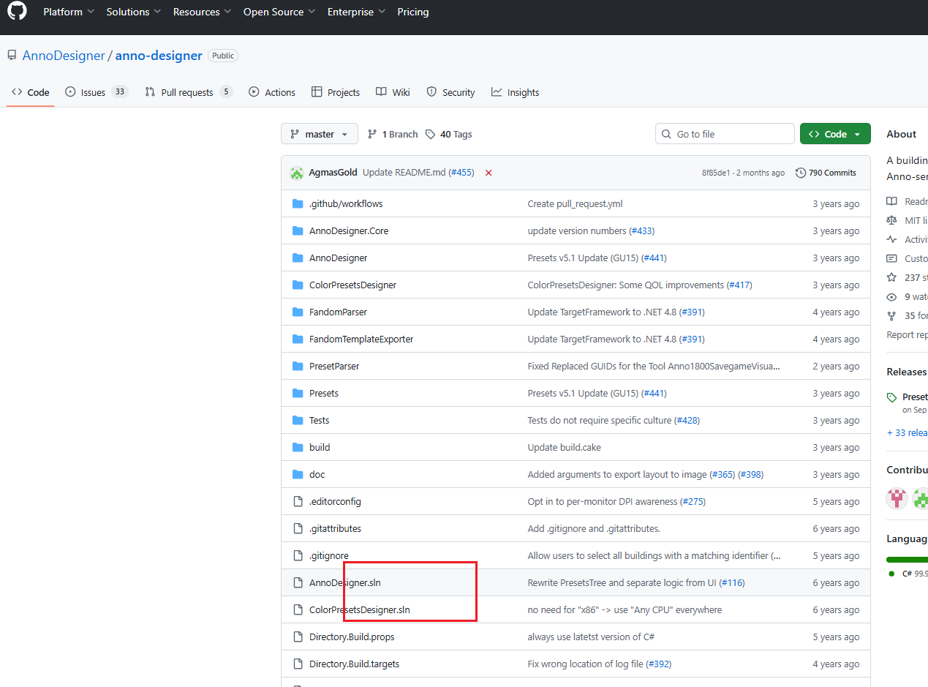Viewport: 928px width, 687px height.
Task: Open the Tests folder
Action: [x=320, y=420]
